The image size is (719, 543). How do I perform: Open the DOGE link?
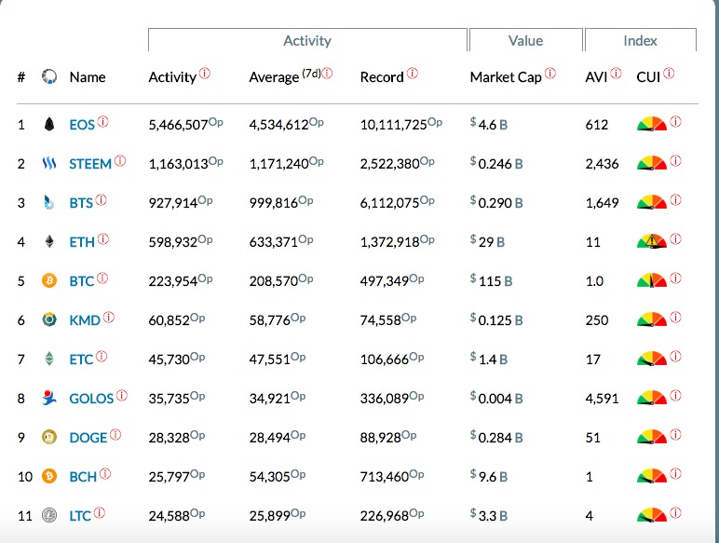pos(88,438)
